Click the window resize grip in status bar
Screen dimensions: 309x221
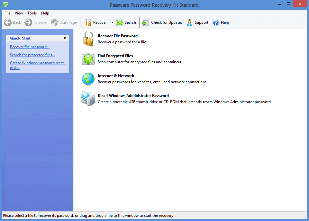coord(305,217)
